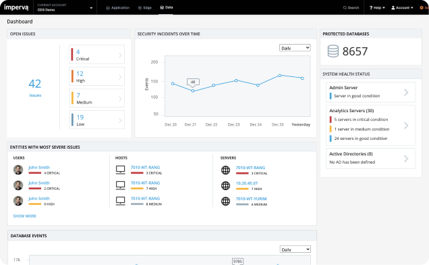429x265 pixels.
Task: Click the Dec 22 data point on chart
Action: click(214, 85)
